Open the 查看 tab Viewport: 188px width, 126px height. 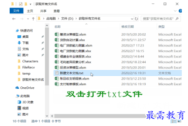point(56,11)
